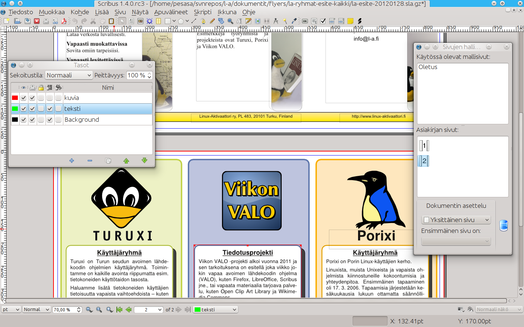Raise the layer with green up arrow
The height and width of the screenshot is (327, 524).
126,161
